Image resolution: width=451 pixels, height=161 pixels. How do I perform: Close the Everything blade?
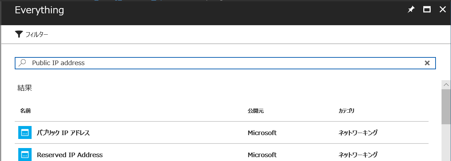[443, 10]
